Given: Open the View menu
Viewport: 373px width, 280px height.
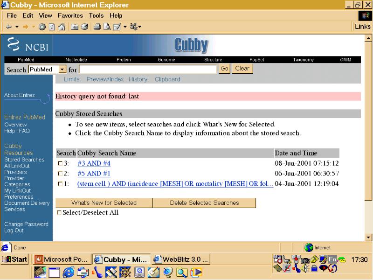Looking at the screenshot, I should 45,16.
